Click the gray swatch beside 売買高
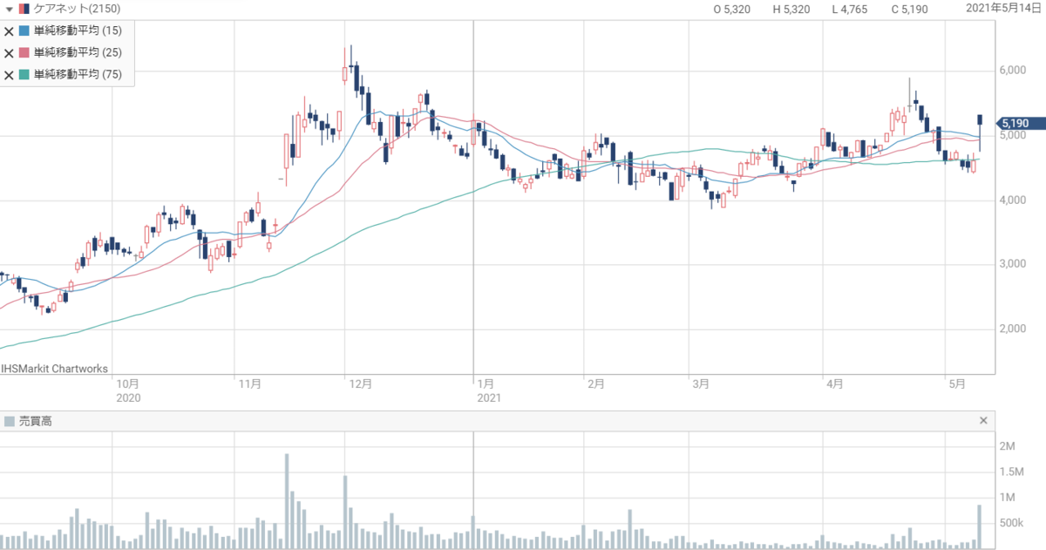Viewport: 1046px width, 550px height. click(10, 421)
